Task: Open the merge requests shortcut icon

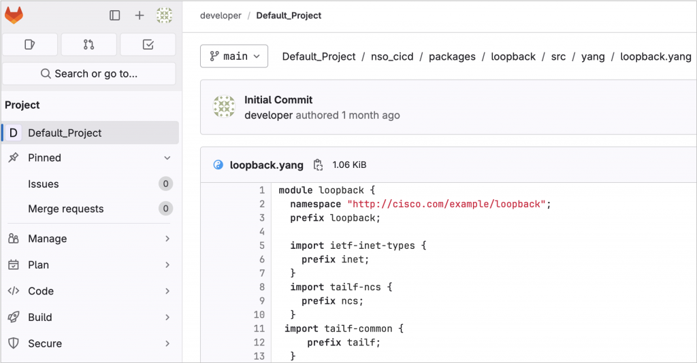Action: 88,44
